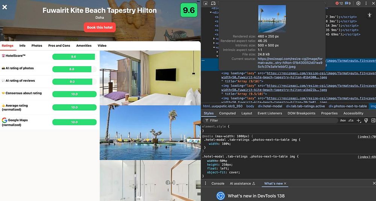
Task: Click the Book this hotel button
Action: [x=100, y=27]
